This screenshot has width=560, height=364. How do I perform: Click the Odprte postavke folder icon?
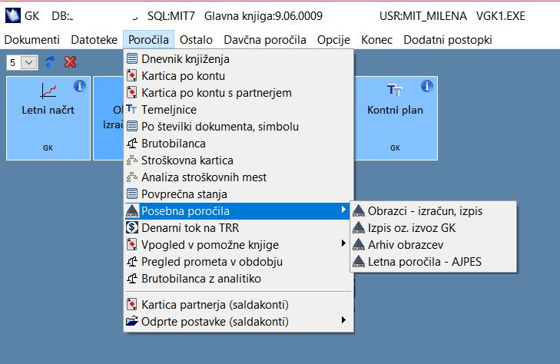[132, 321]
